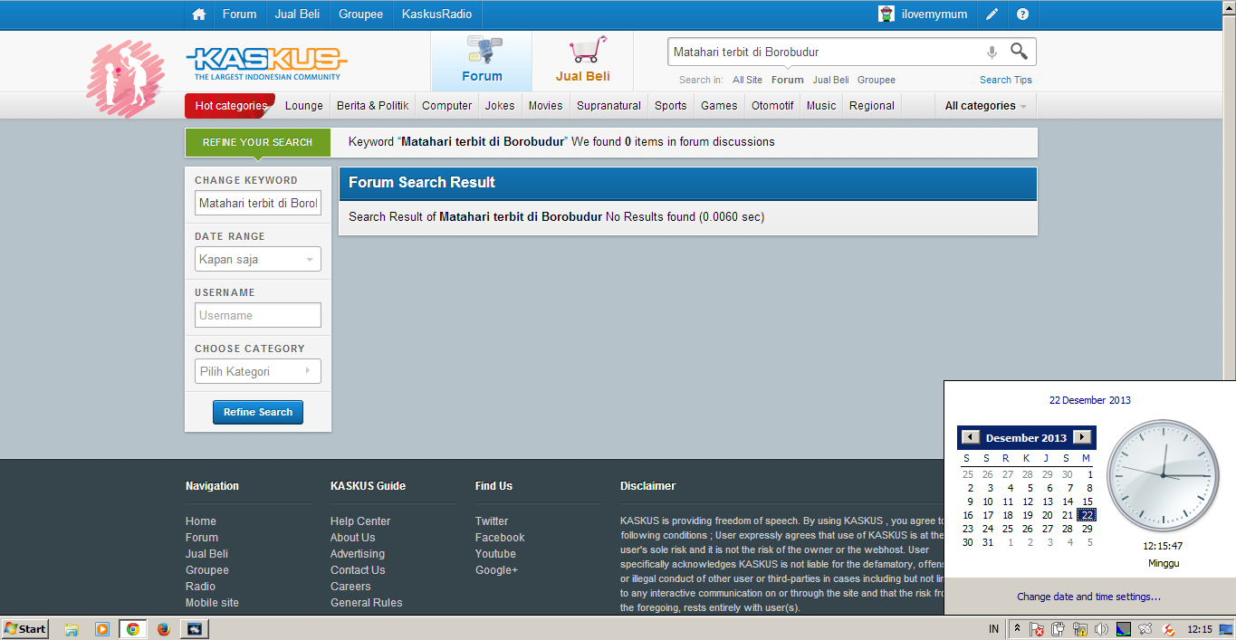1236x640 pixels.
Task: Select the Forum tab with chat icon
Action: (482, 60)
